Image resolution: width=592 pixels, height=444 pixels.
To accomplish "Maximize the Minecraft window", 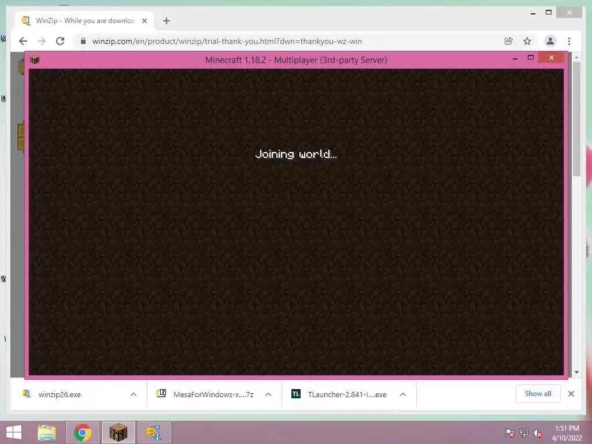I will (531, 57).
